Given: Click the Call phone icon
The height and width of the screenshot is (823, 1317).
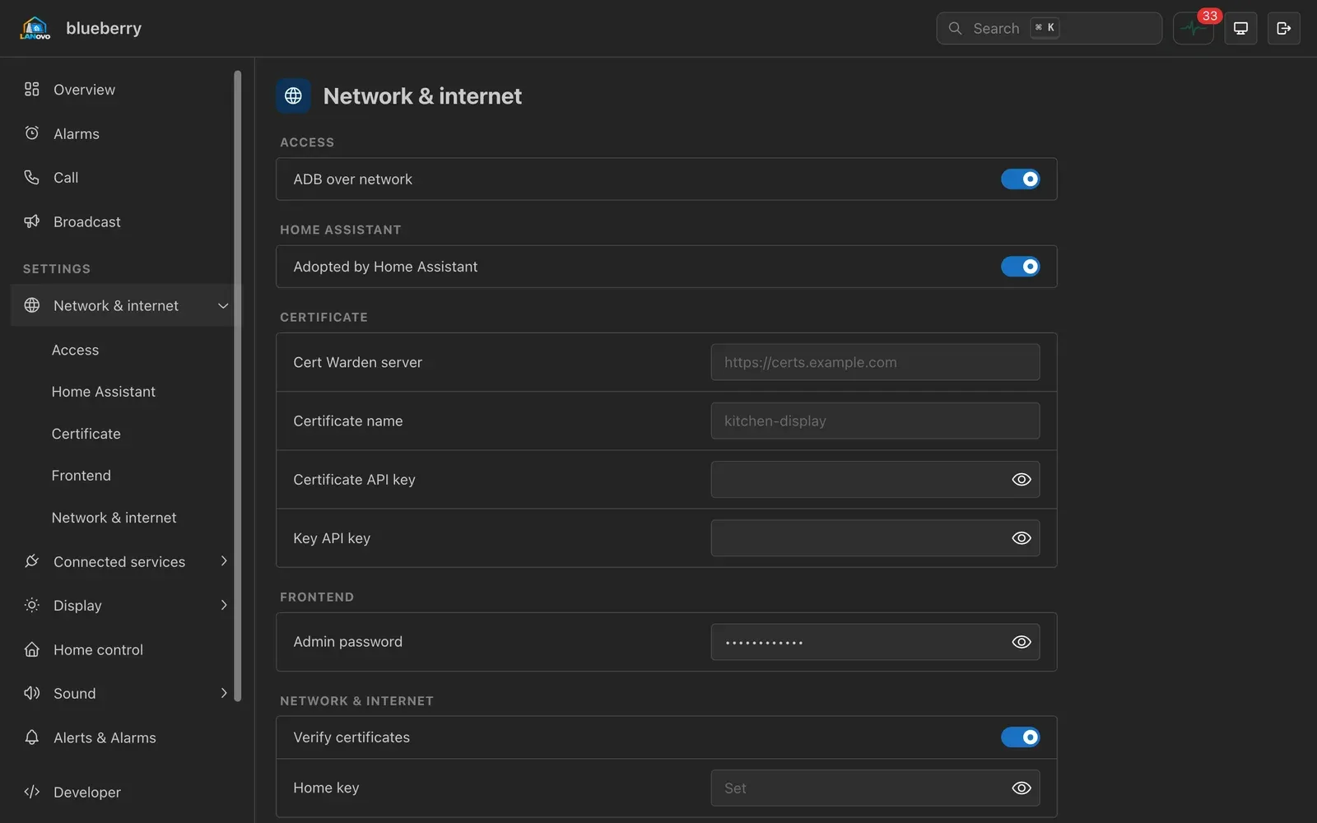Looking at the screenshot, I should point(32,177).
